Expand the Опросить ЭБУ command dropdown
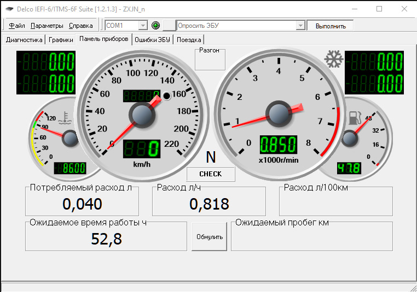Screen dimensions: 417x292 pos(300,26)
